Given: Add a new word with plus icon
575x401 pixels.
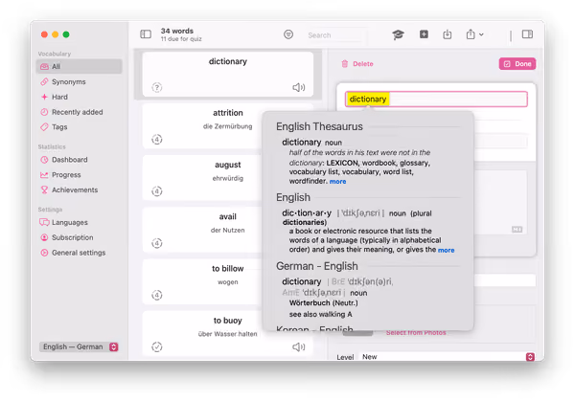Looking at the screenshot, I should pyautogui.click(x=424, y=34).
